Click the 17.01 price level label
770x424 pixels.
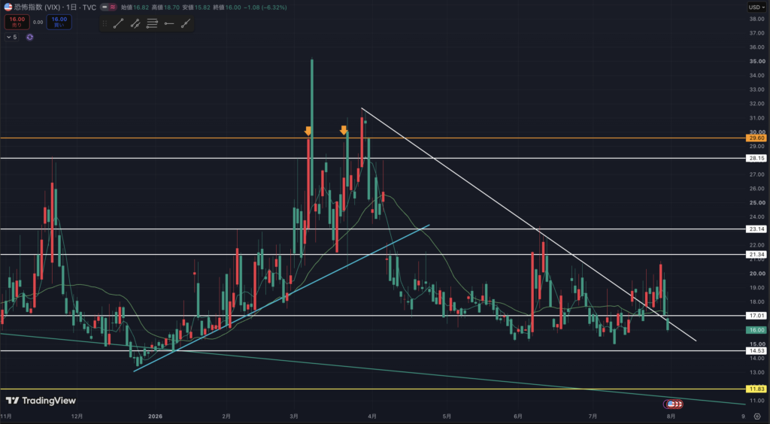pos(756,316)
